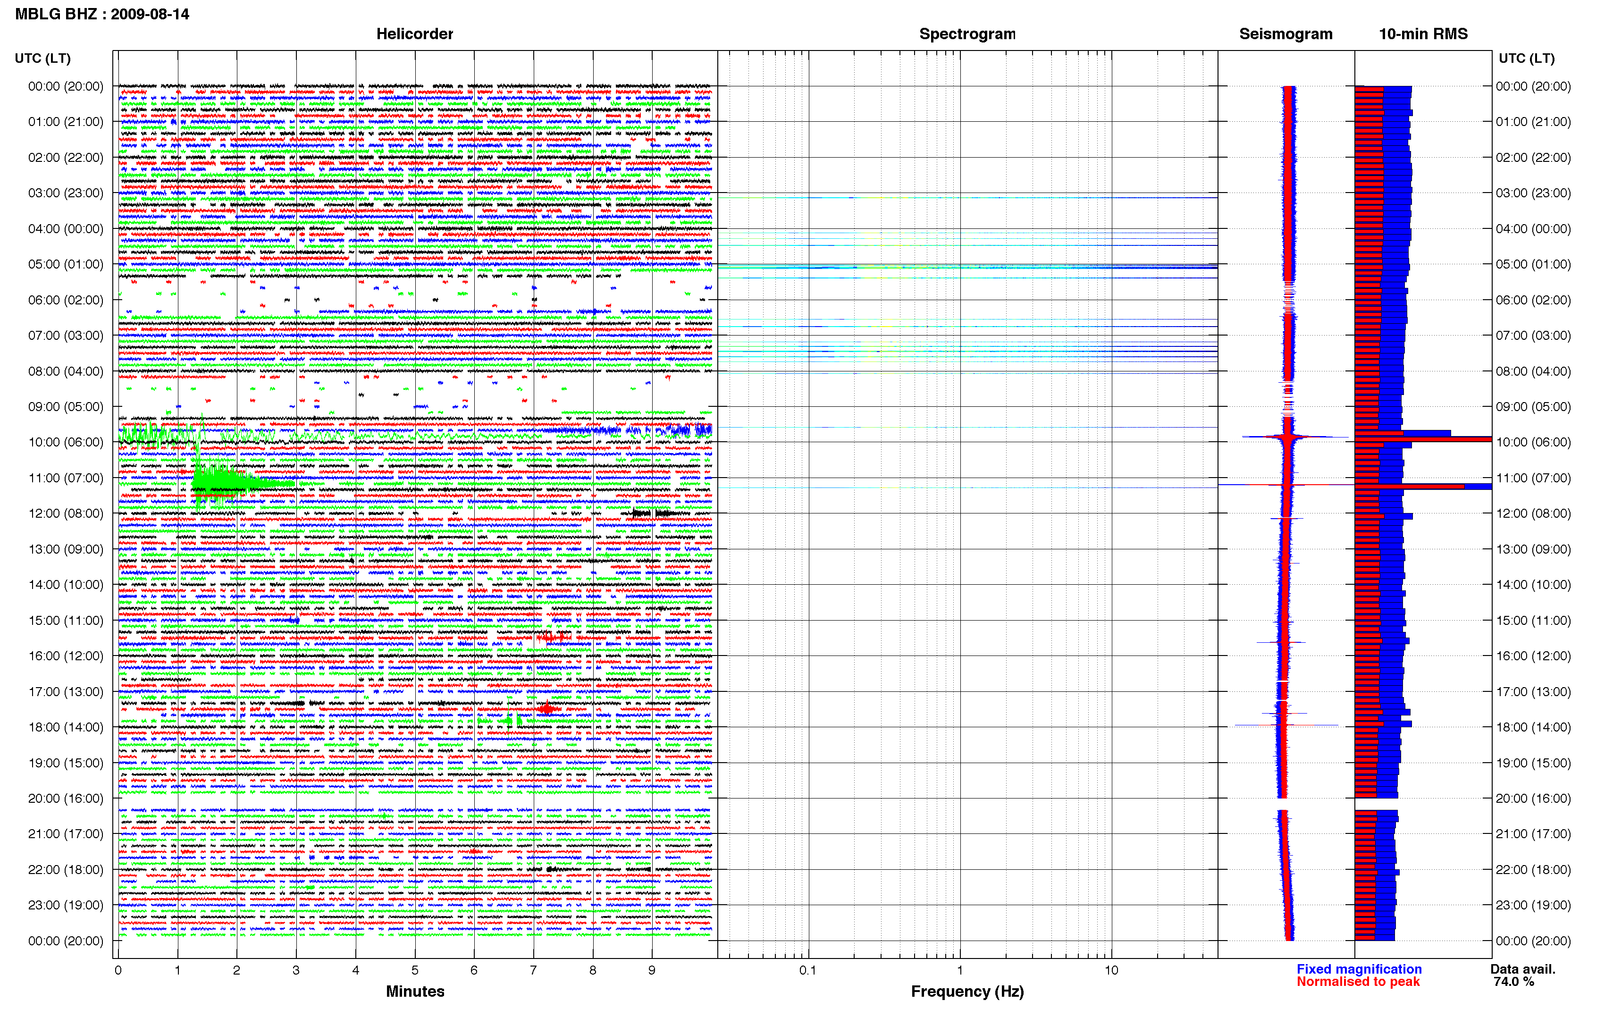Select the Spectrogram panel heading
Screen dimensions: 1613x1009
(x=967, y=34)
